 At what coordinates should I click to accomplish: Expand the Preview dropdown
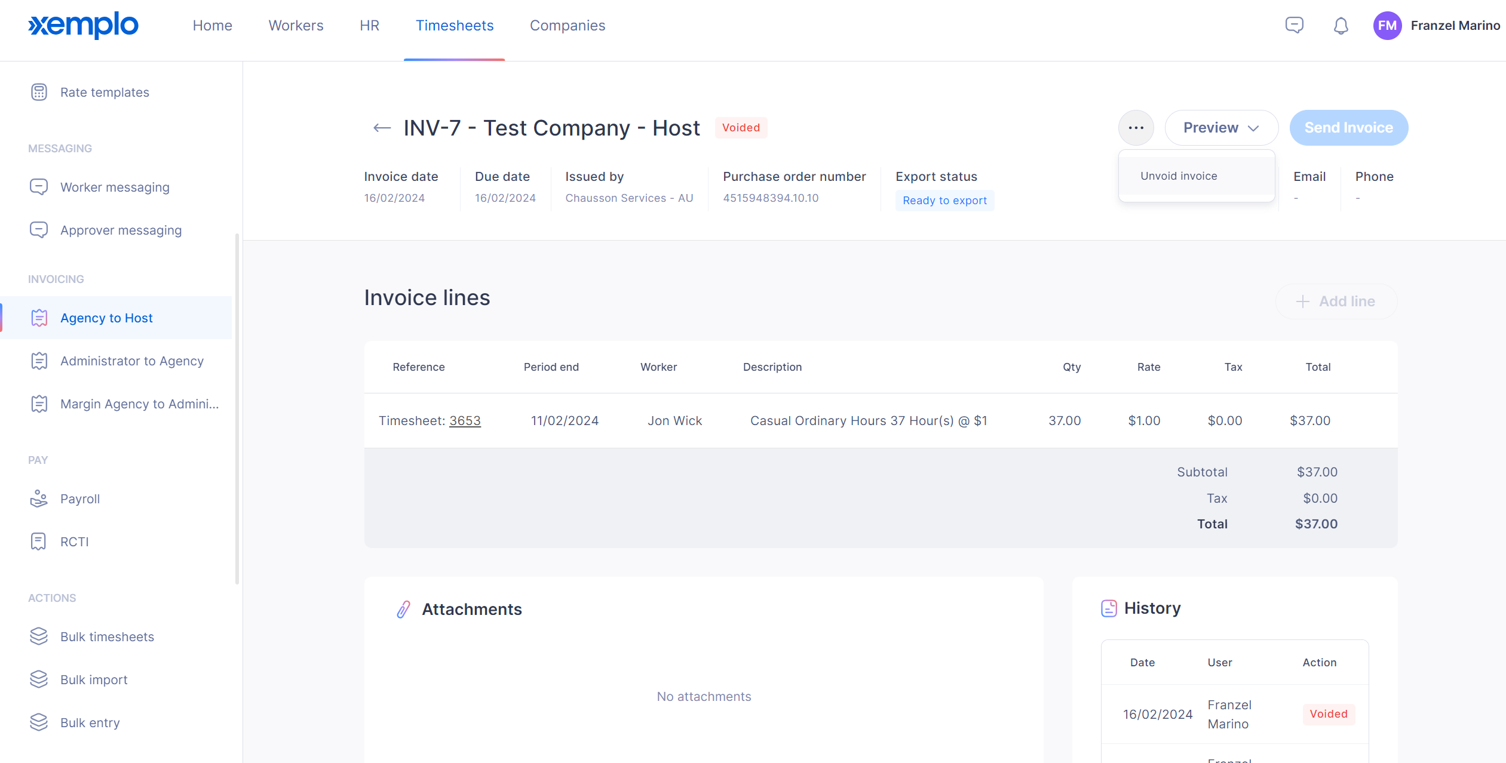click(x=1221, y=128)
